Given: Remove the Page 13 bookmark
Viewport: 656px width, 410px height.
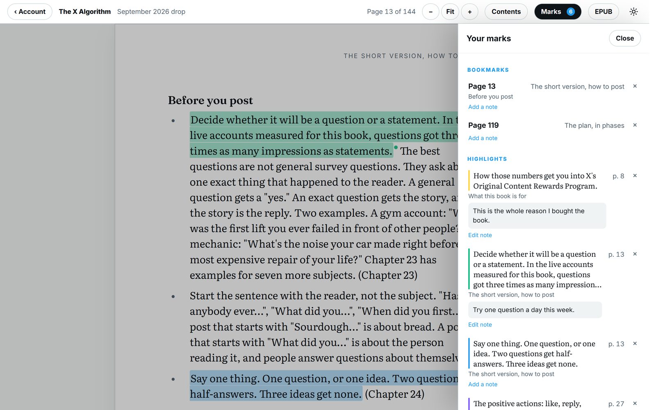Looking at the screenshot, I should click(635, 86).
